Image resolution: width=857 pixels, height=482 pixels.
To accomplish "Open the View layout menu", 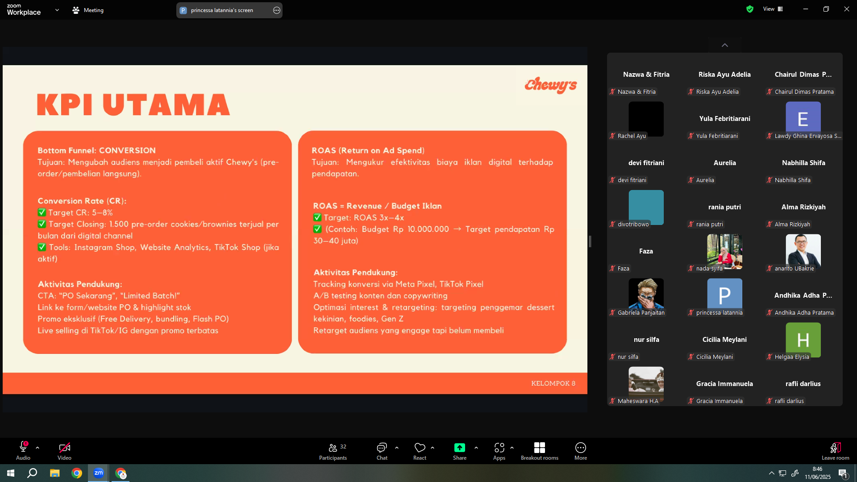I will [x=773, y=9].
